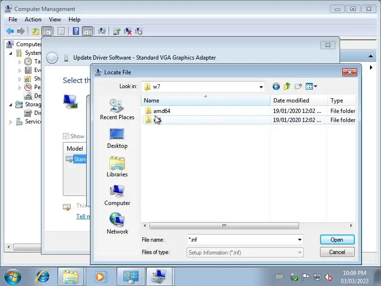
Task: Open the Help menu
Action: click(74, 20)
